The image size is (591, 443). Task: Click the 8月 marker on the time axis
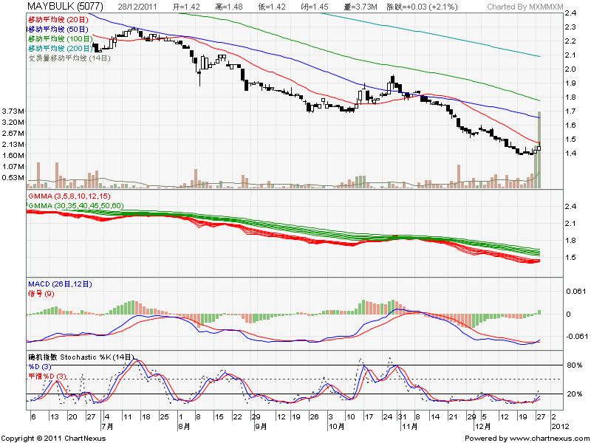pyautogui.click(x=183, y=426)
